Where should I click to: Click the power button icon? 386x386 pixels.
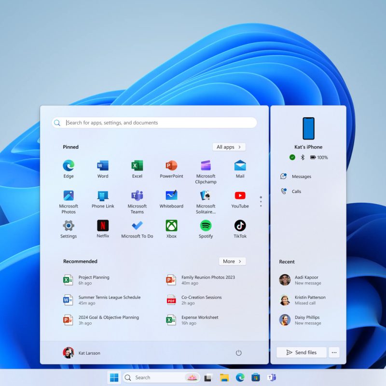pyautogui.click(x=238, y=353)
